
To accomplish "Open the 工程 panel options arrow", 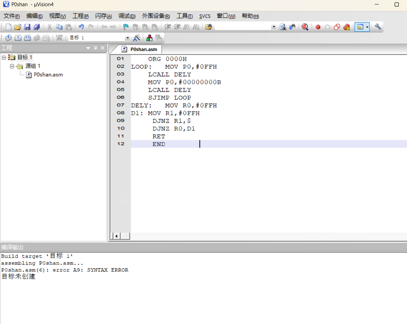I will pyautogui.click(x=88, y=48).
